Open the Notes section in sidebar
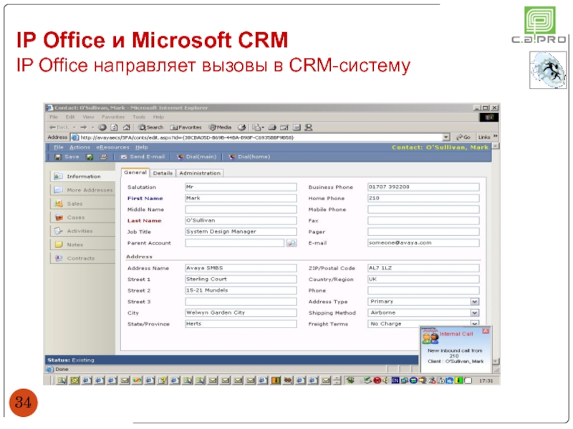The image size is (573, 429). point(82,245)
